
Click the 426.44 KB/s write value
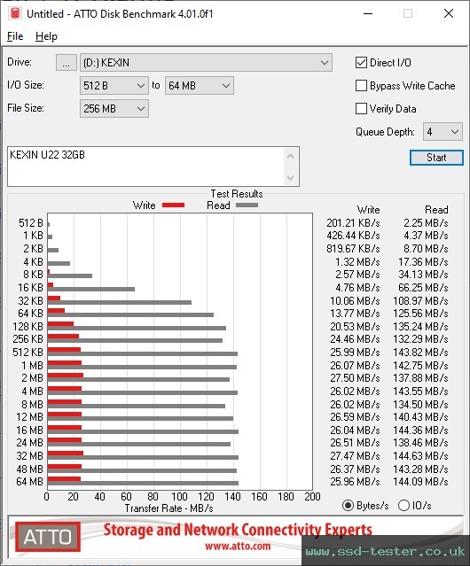coord(353,236)
